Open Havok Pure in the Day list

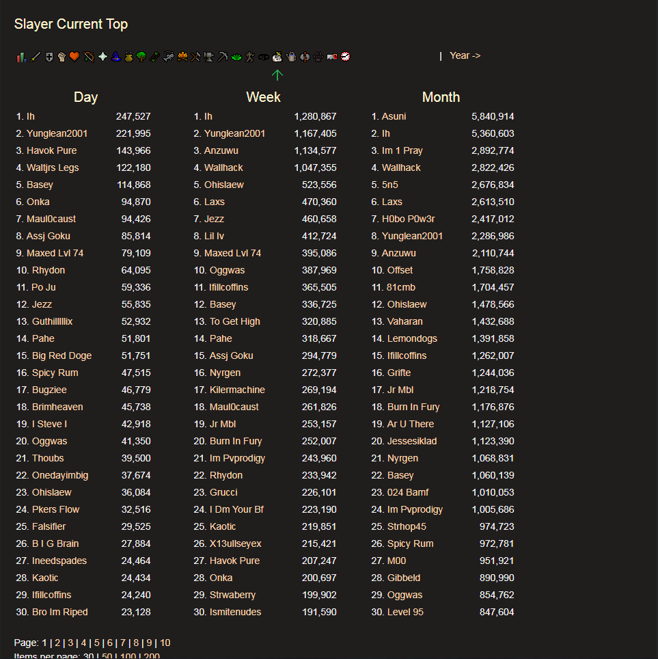(x=52, y=150)
